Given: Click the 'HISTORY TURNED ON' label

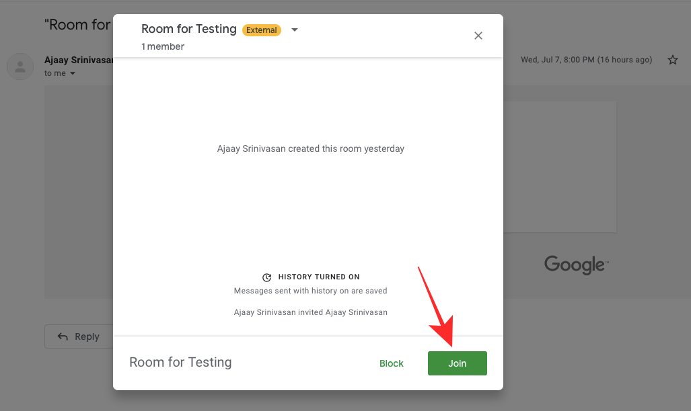Looking at the screenshot, I should [x=319, y=277].
